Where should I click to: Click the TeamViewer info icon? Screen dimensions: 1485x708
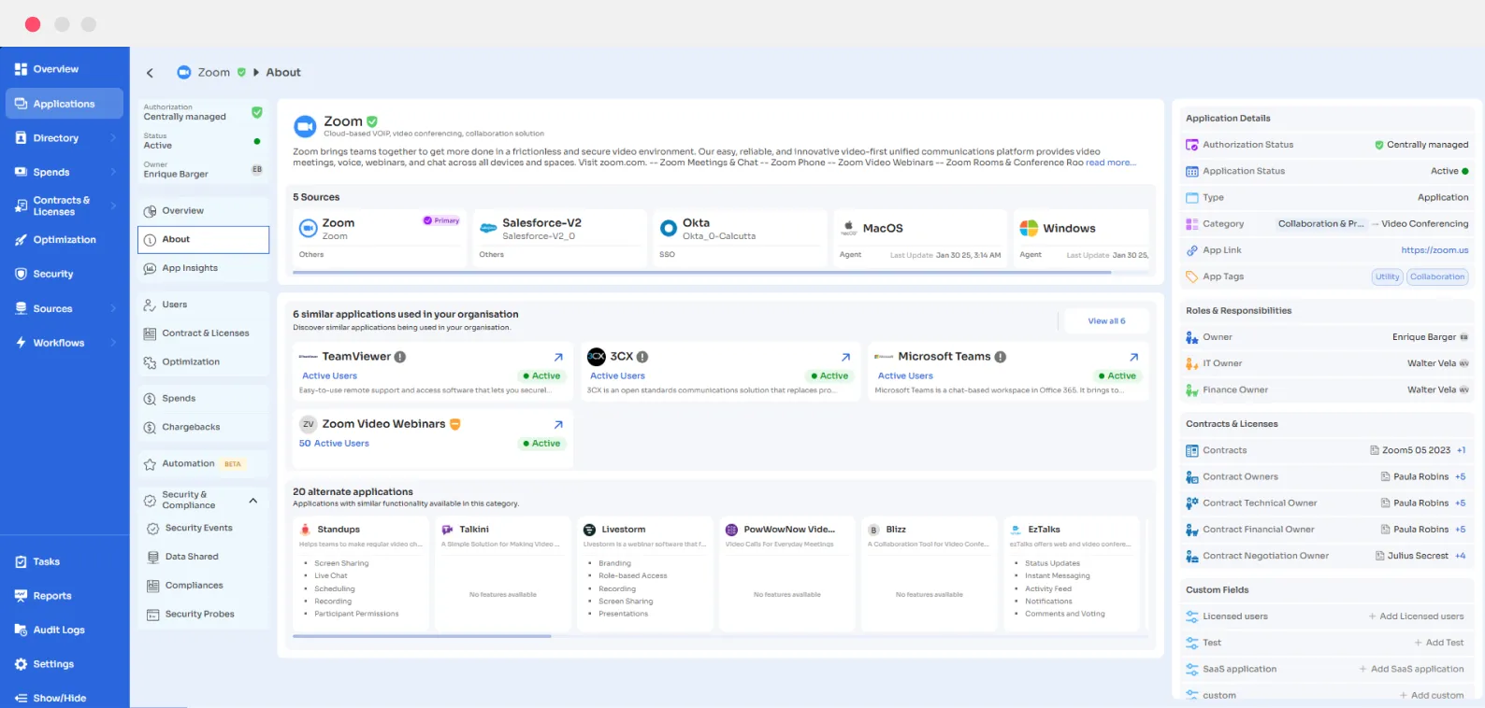pos(400,357)
